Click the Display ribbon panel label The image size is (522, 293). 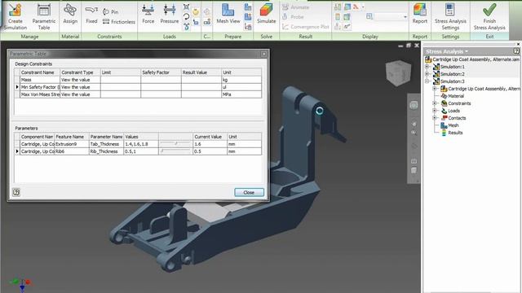370,37
